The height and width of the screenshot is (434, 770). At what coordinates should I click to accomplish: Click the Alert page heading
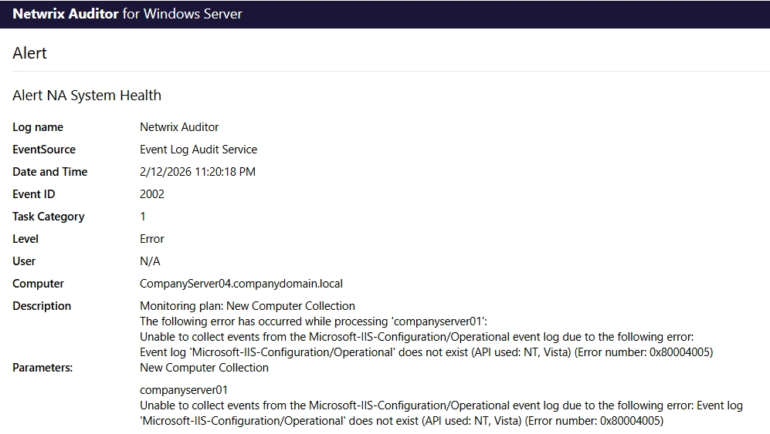click(30, 53)
